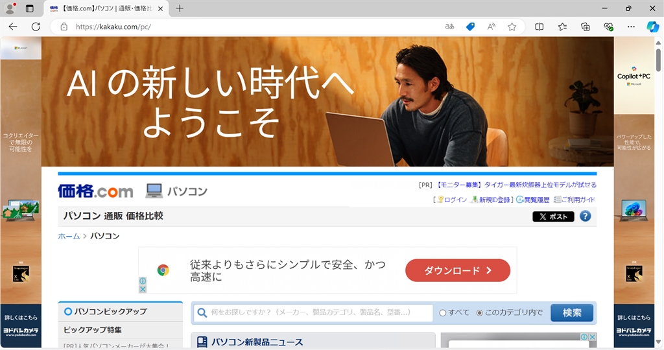664x350 pixels.
Task: Open the profile avatar icon
Action: click(x=9, y=8)
